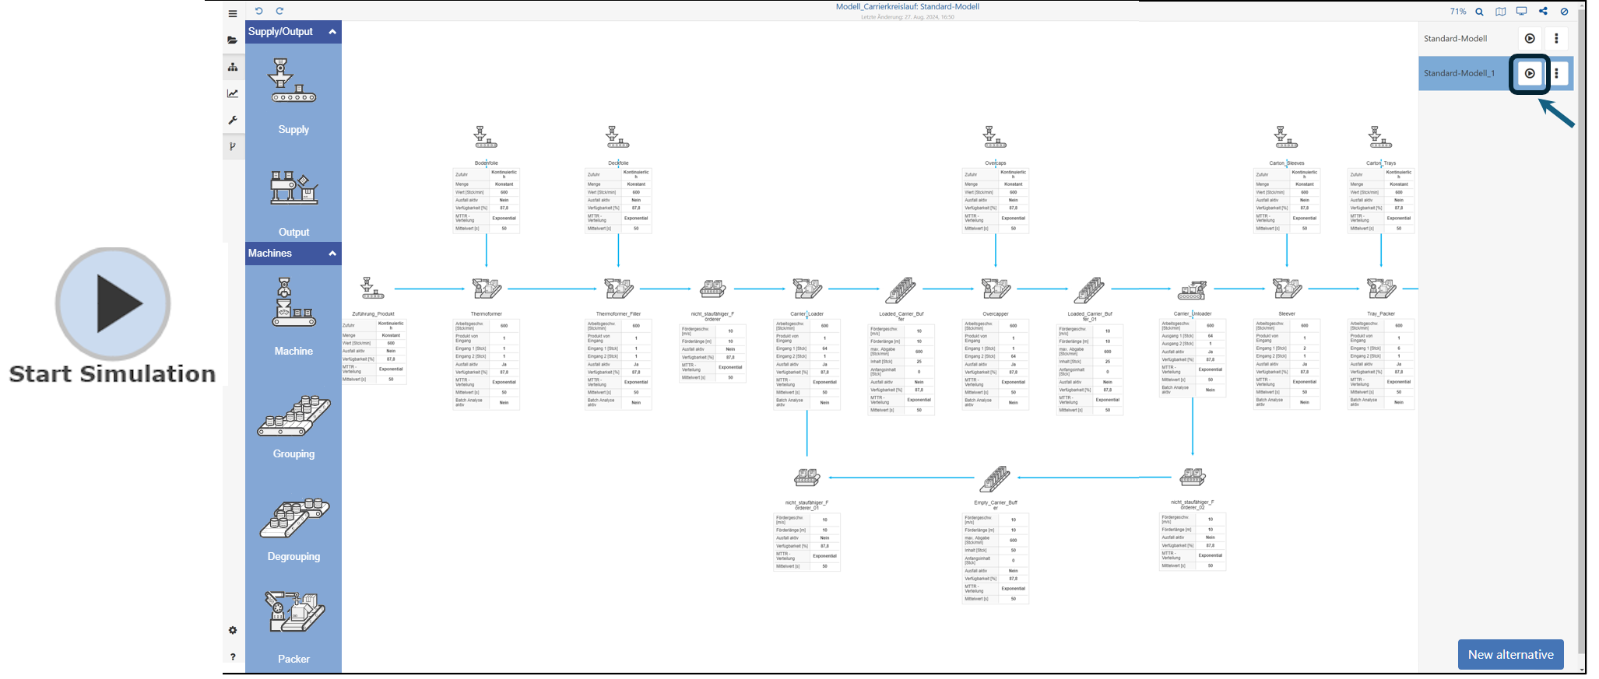Select the Standard-Modell alternative
This screenshot has height=679, width=1599.
1455,39
